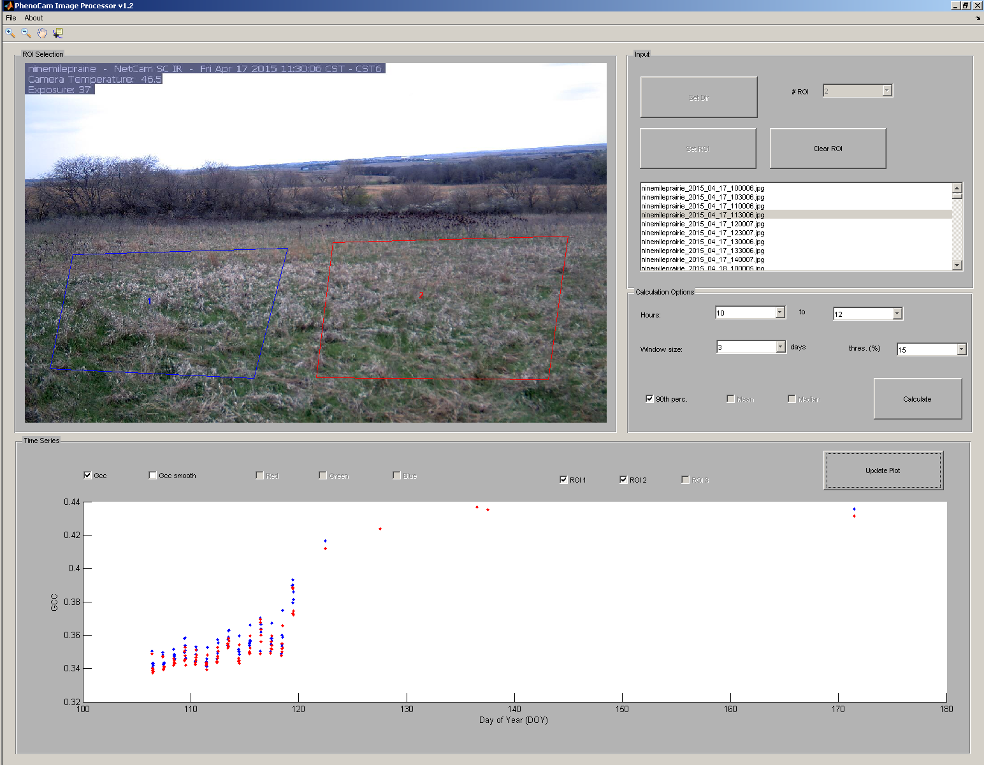Open the # ROI dropdown

[858, 91]
